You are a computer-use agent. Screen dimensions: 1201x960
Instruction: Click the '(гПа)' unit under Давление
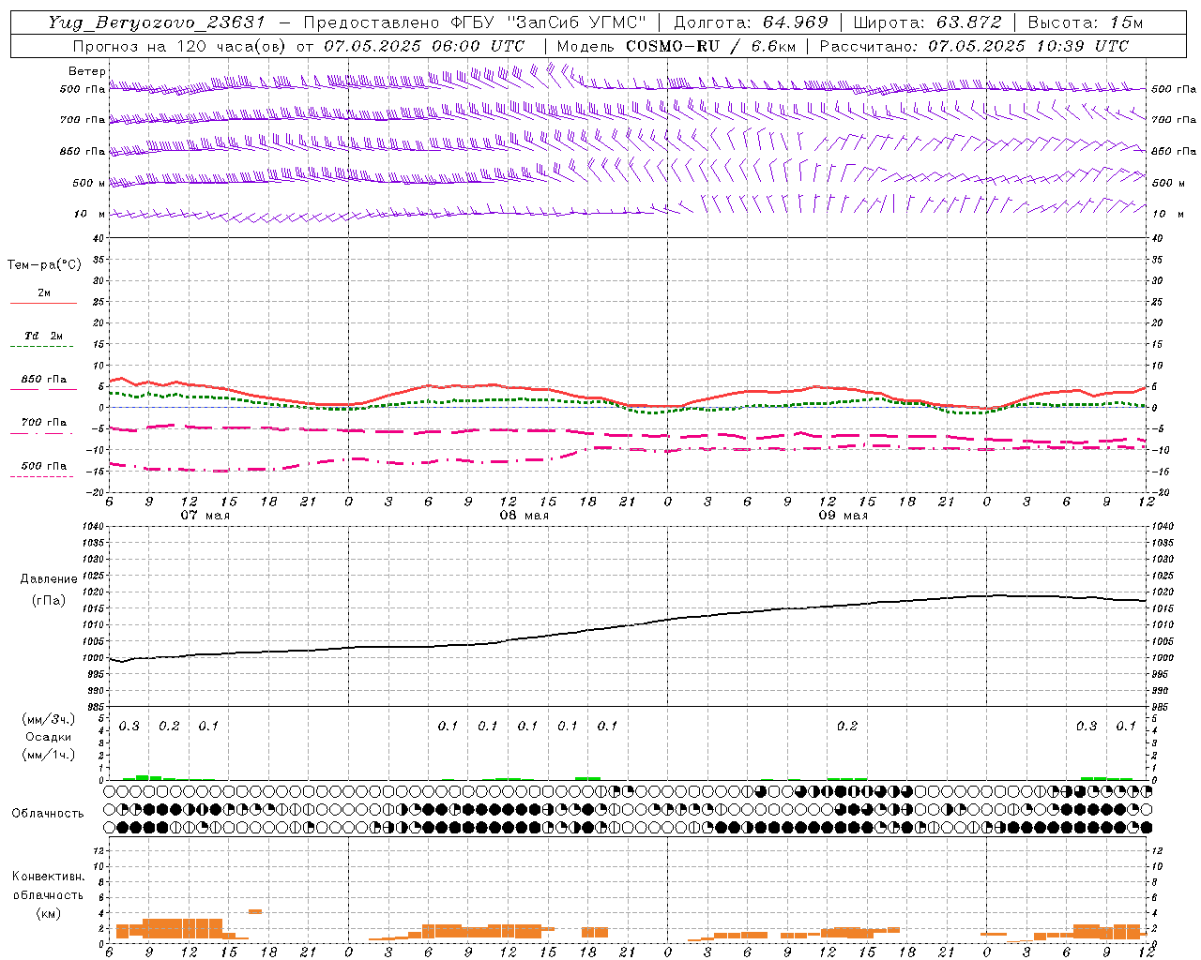pyautogui.click(x=49, y=600)
